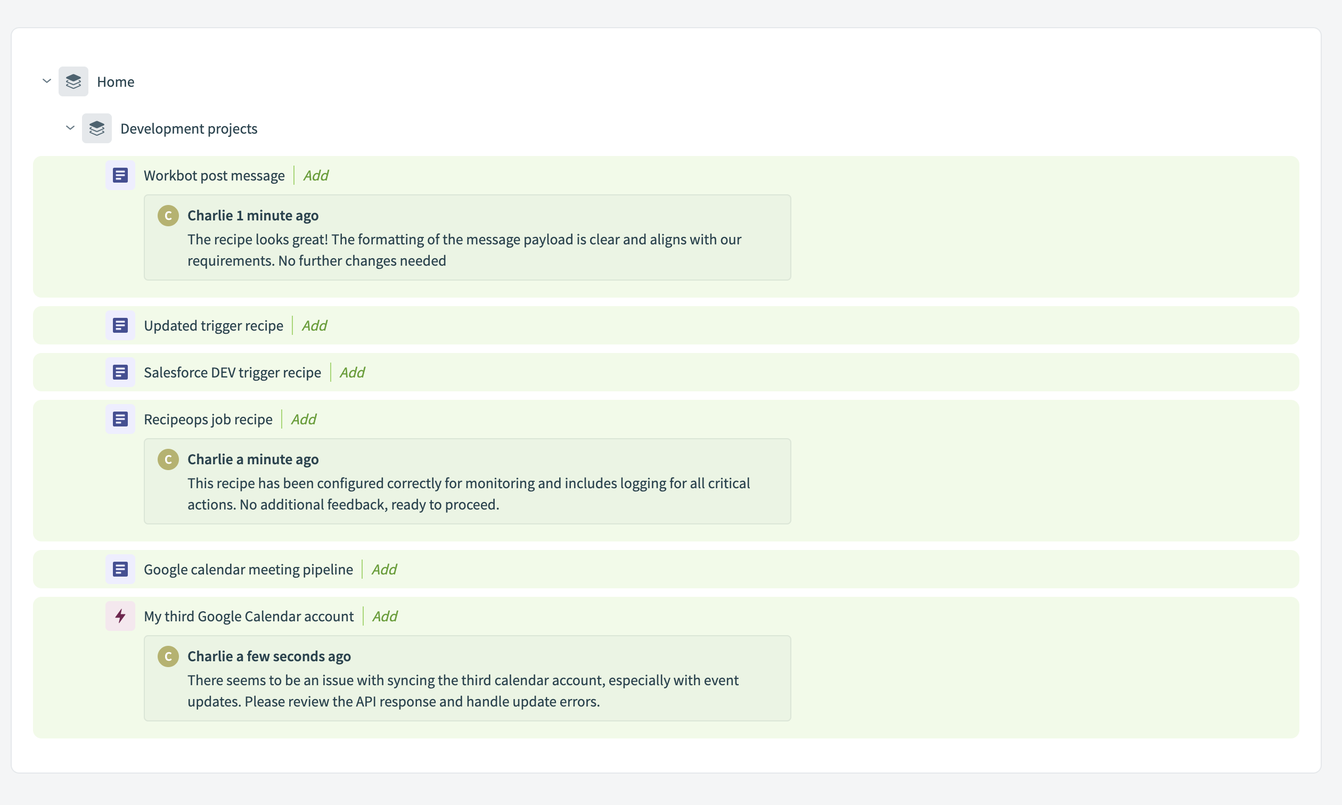Click Add next to Workbot post message
This screenshot has height=805, width=1342.
click(x=316, y=175)
